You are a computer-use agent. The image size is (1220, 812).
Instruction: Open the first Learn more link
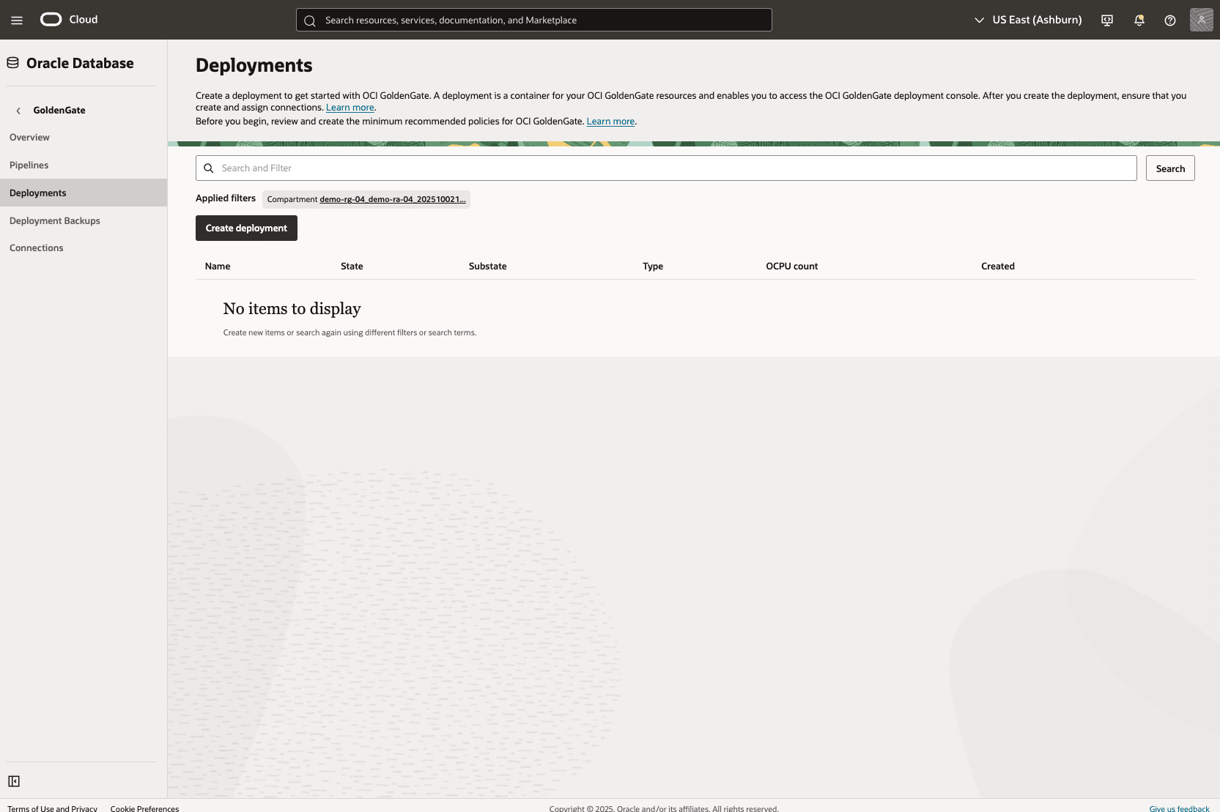[350, 107]
